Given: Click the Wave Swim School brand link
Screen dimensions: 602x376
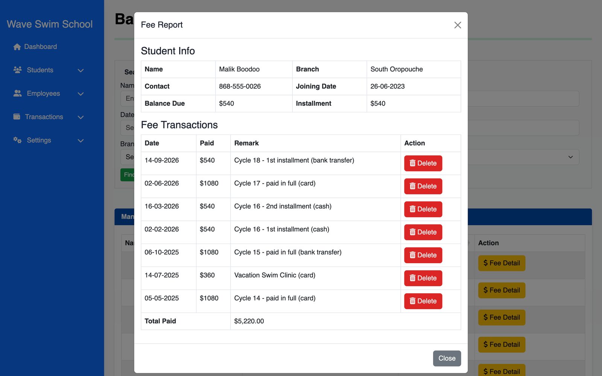Looking at the screenshot, I should pos(50,24).
